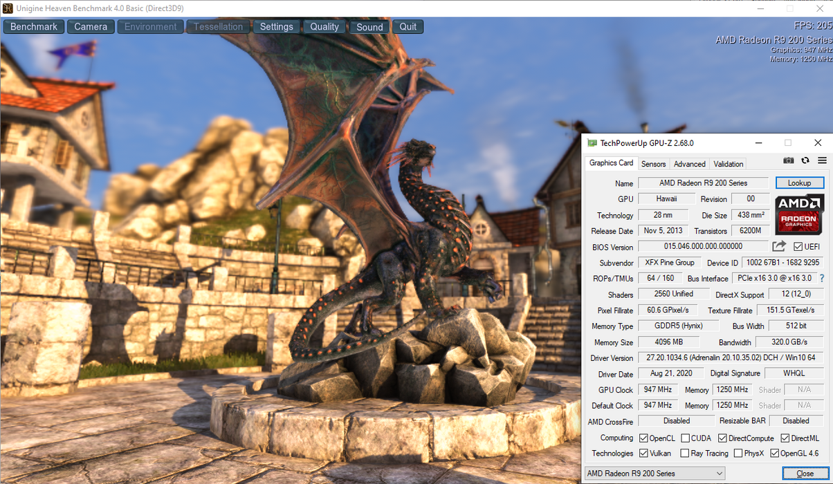Close the GPU-Z window via X
The image size is (833, 484).
[x=818, y=143]
